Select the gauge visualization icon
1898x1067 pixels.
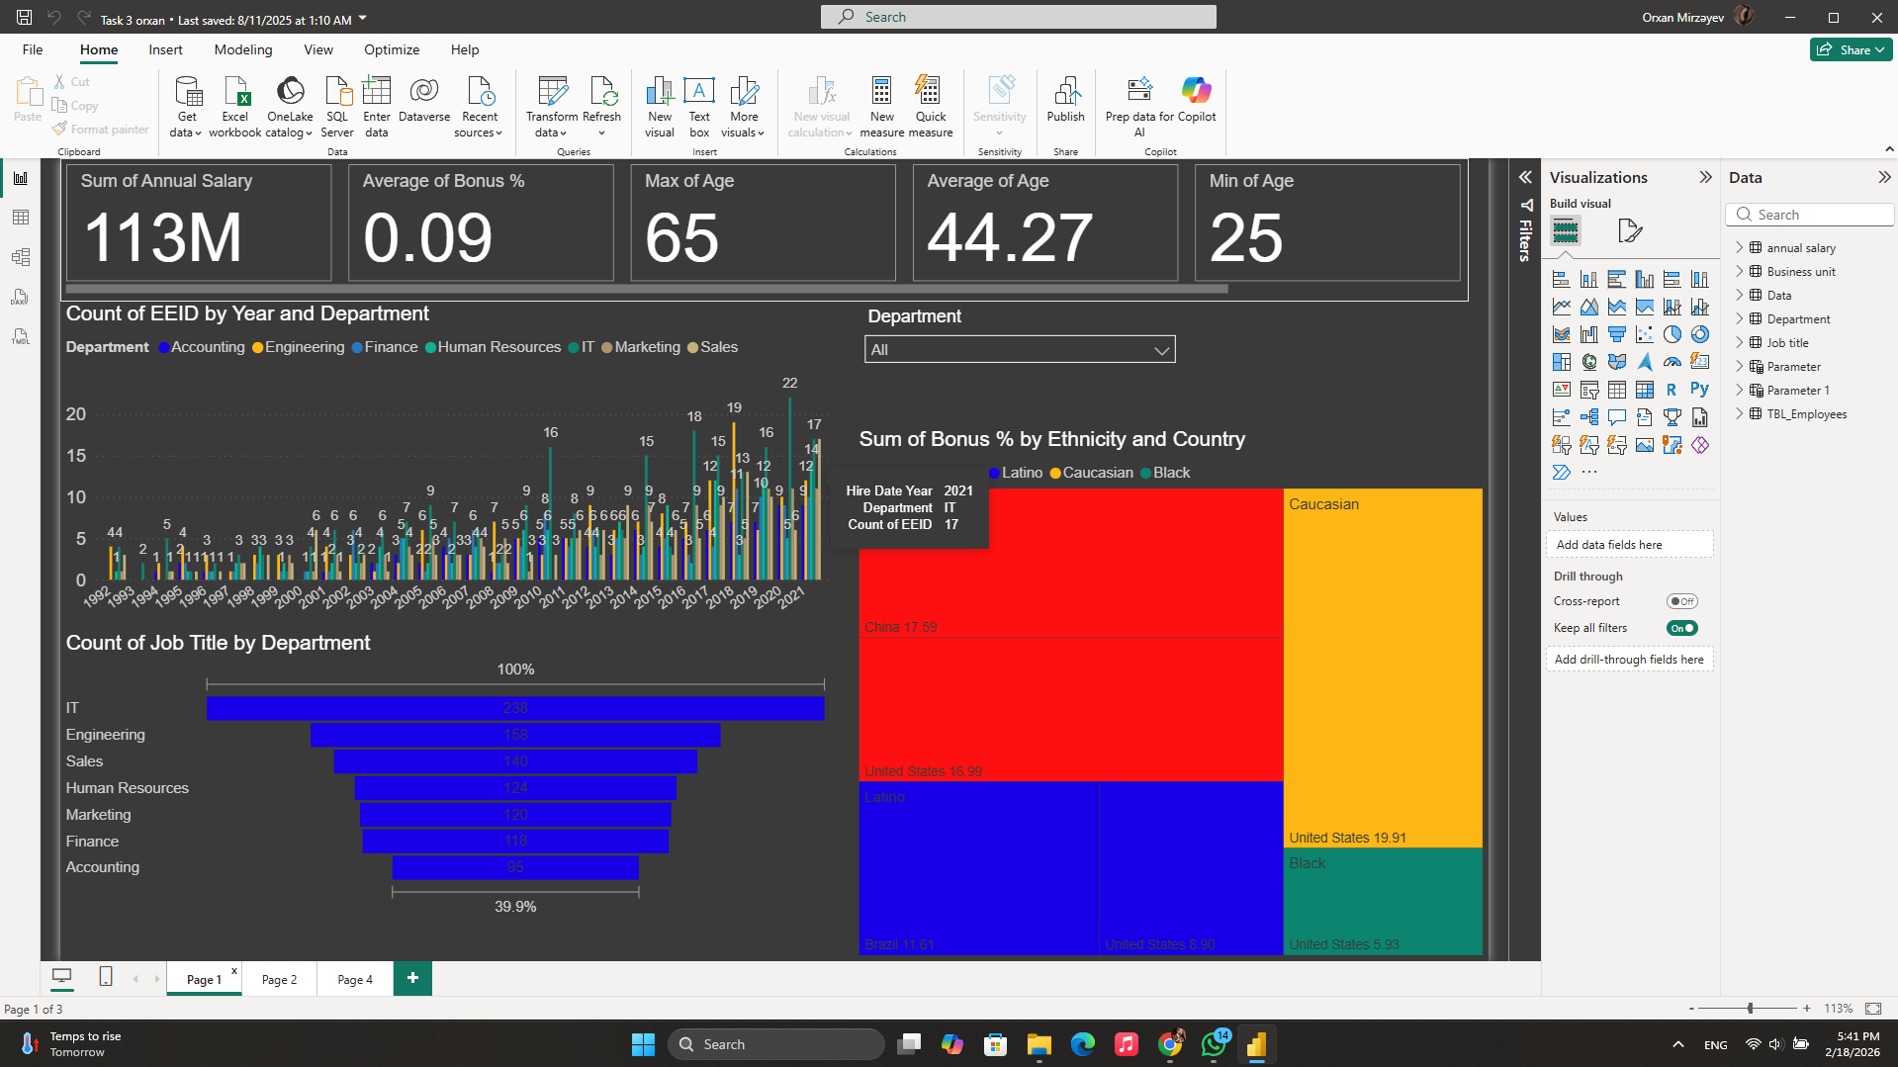point(1672,362)
